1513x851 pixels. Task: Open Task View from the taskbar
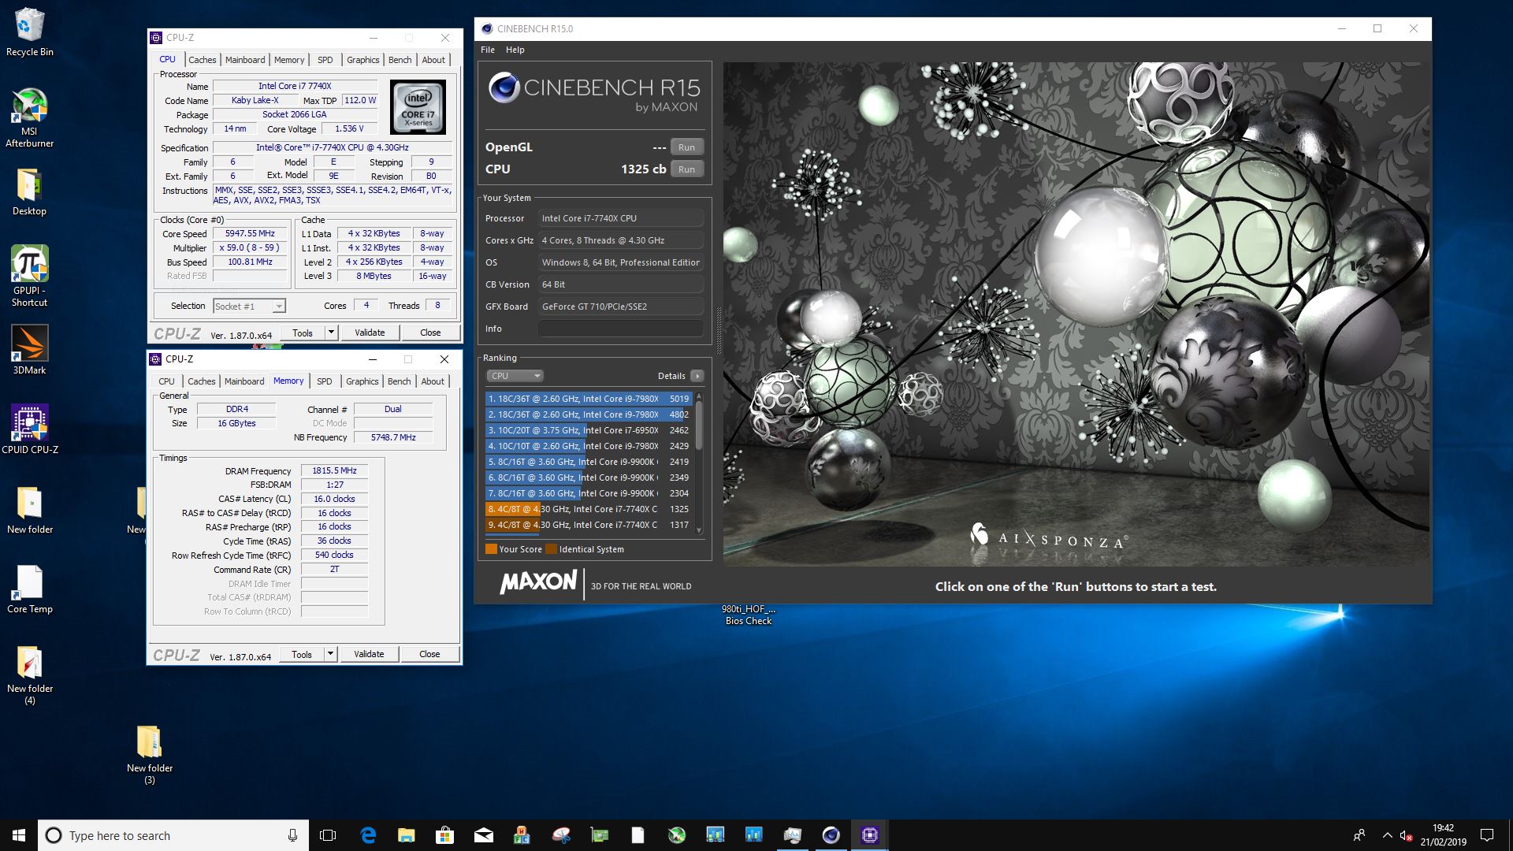(328, 835)
